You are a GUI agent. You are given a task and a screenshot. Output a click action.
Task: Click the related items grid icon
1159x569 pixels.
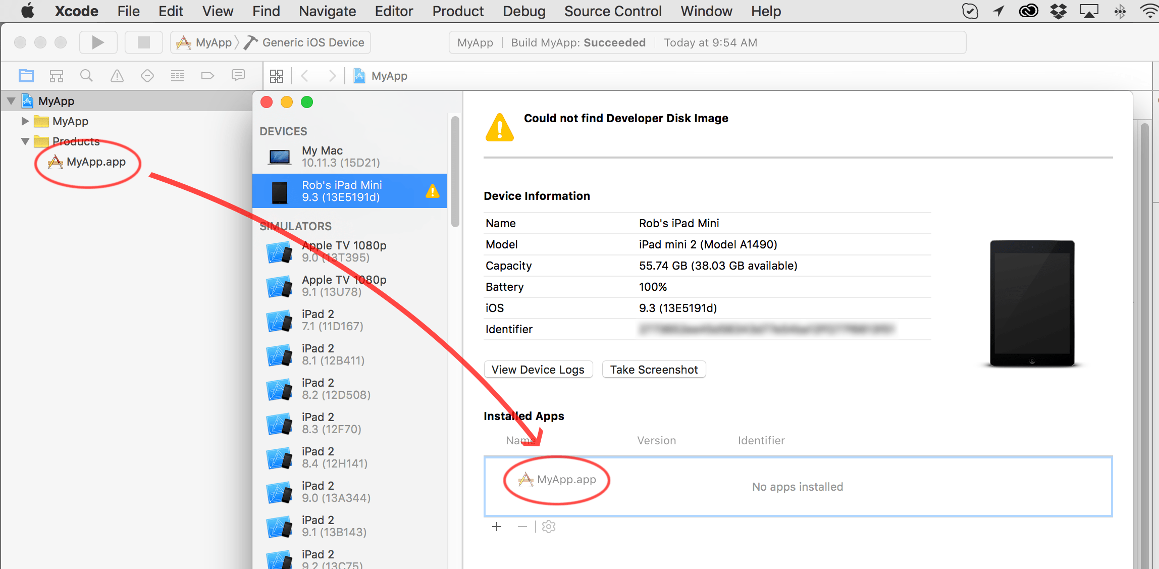pyautogui.click(x=277, y=76)
